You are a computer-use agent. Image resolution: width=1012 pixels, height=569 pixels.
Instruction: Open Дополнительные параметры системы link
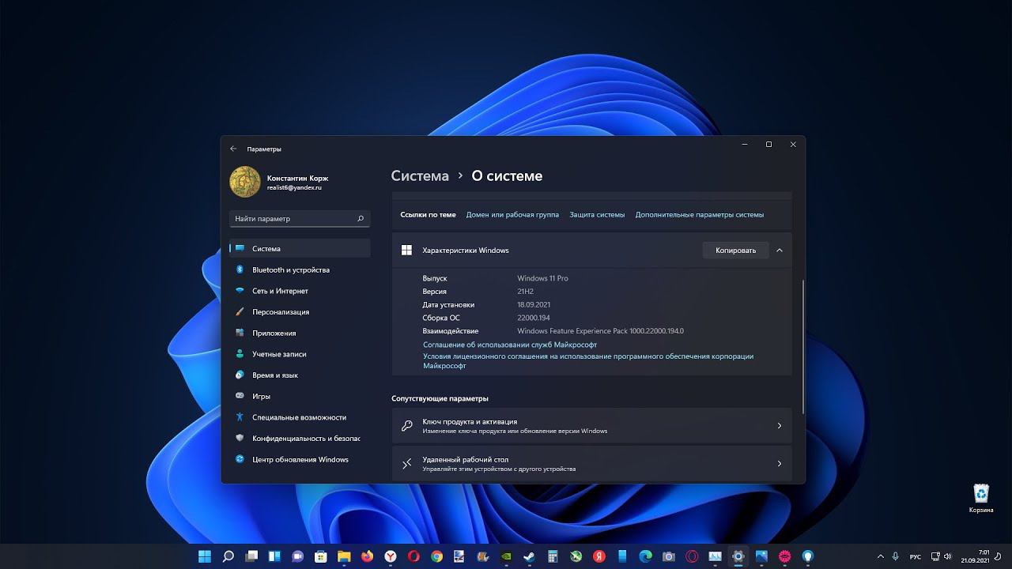700,215
